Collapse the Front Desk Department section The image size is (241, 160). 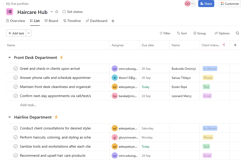[10, 58]
